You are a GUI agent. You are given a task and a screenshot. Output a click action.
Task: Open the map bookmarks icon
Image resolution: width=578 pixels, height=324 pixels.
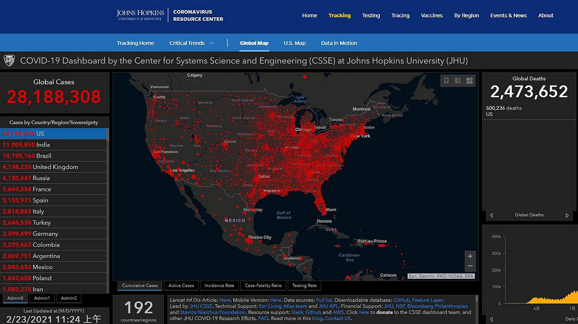(x=447, y=80)
